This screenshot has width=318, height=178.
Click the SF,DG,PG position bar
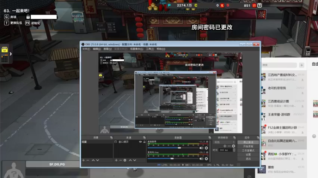[x=57, y=164]
